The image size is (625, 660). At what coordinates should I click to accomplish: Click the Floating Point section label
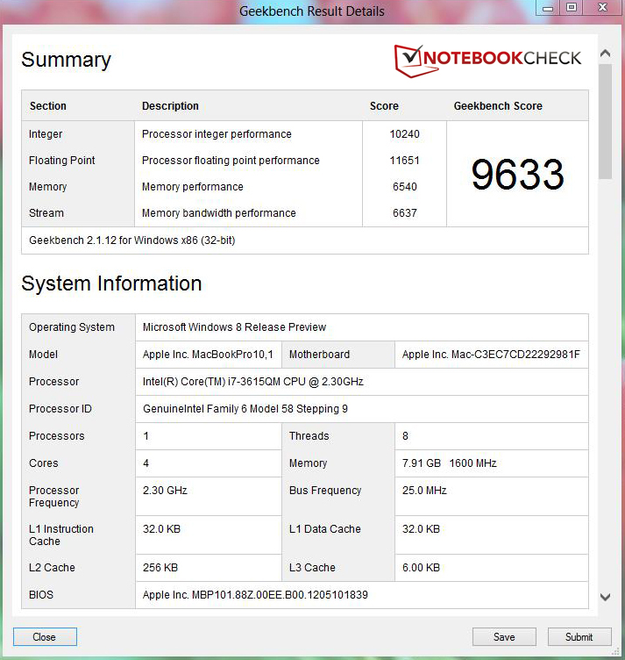(x=61, y=161)
